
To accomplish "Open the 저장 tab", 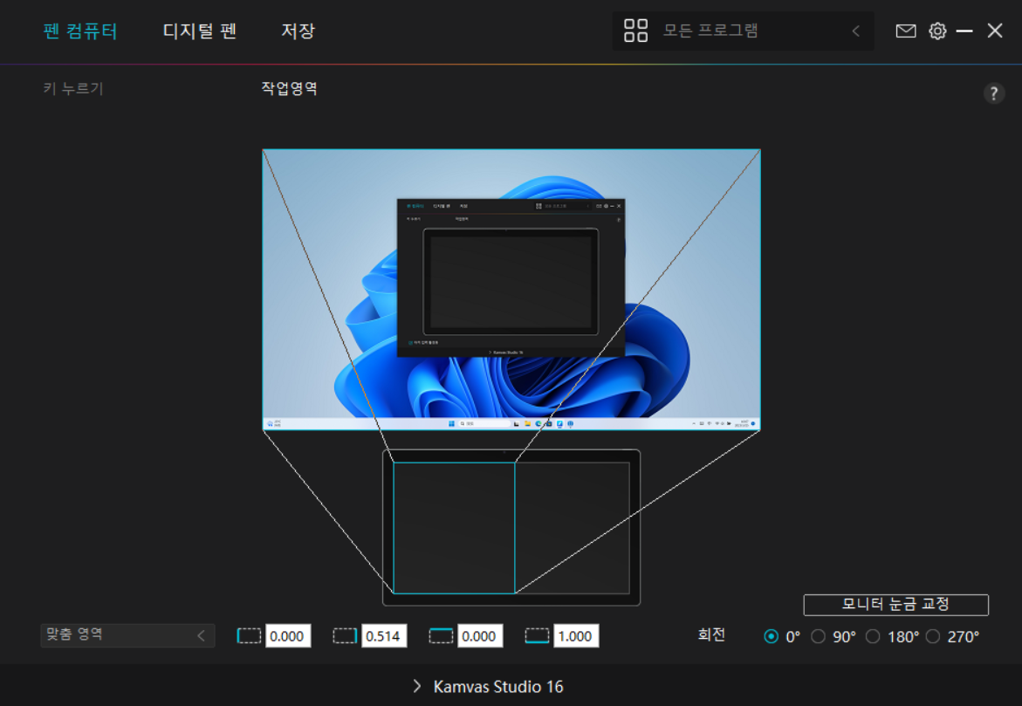I will [x=298, y=31].
